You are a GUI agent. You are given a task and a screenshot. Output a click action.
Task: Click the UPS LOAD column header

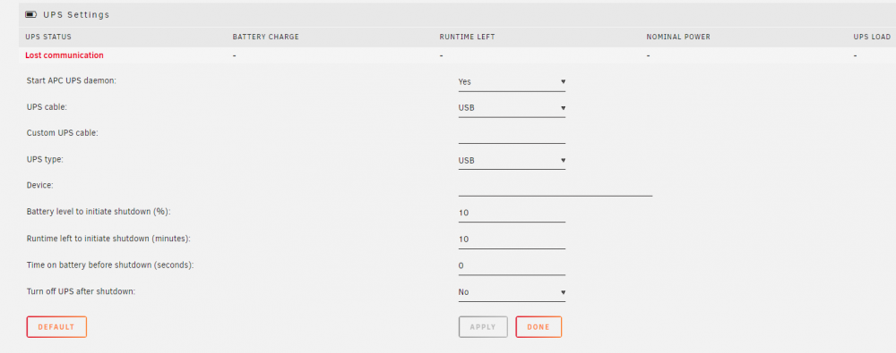[872, 37]
